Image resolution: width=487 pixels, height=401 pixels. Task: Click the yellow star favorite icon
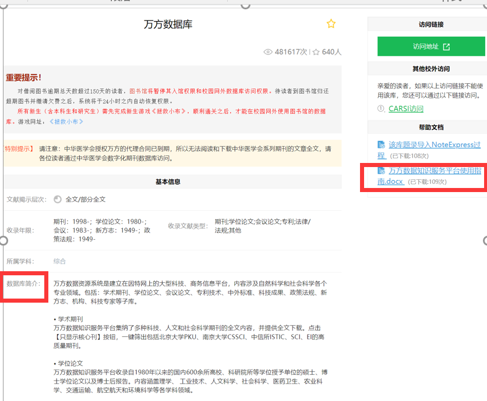331,24
